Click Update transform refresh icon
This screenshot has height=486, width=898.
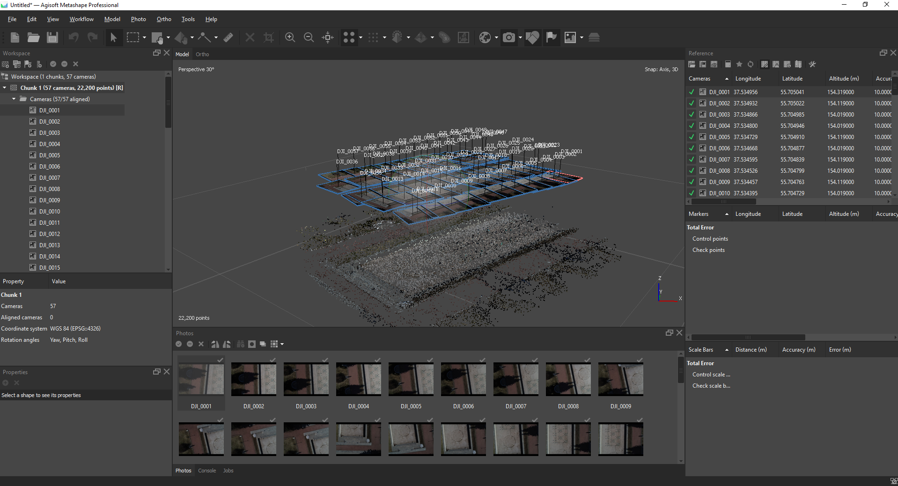(751, 64)
